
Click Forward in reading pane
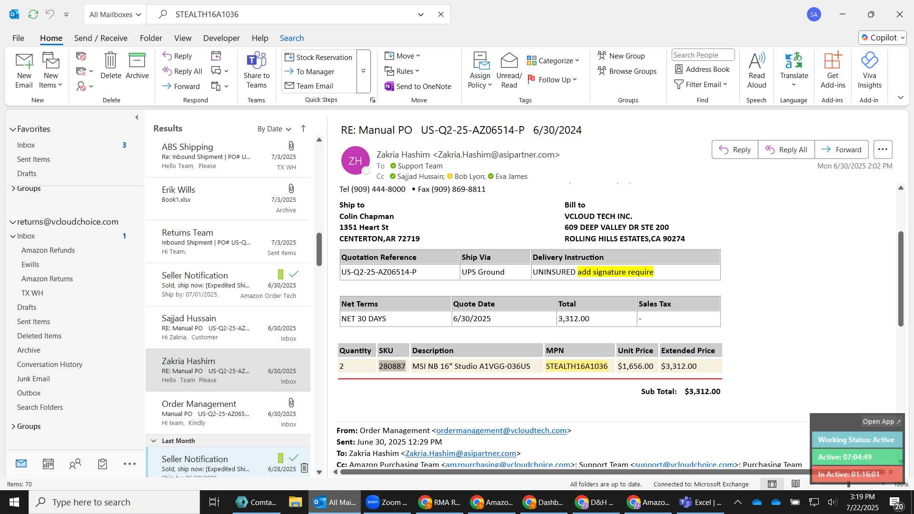841,149
